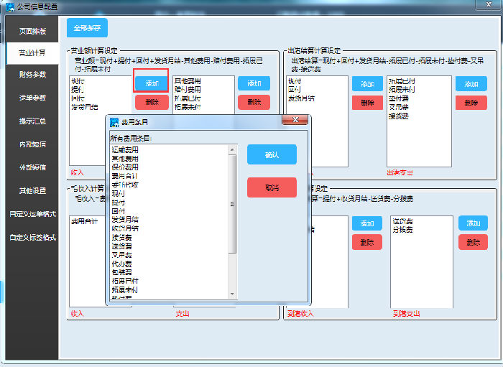Click the 全部保存 button

(87, 28)
